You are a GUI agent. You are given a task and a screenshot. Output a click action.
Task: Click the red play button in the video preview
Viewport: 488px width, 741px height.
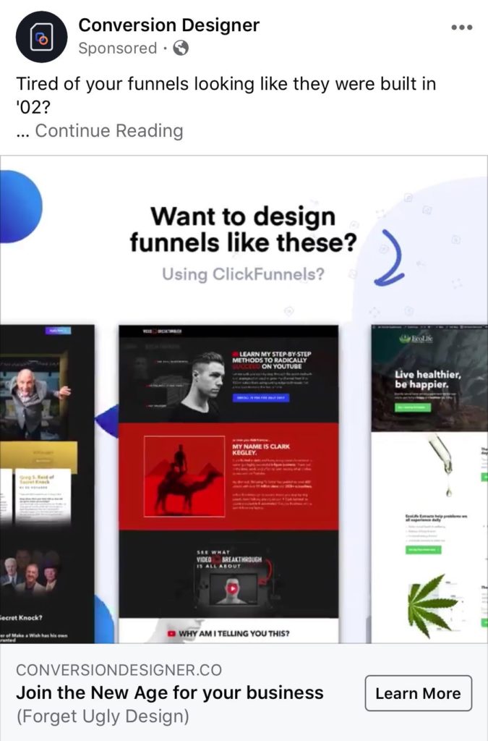coord(232,589)
